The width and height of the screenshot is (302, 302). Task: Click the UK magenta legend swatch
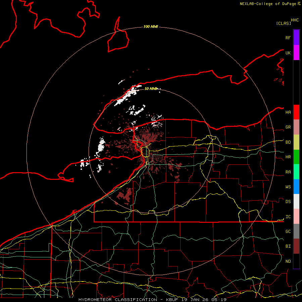[x=296, y=53]
